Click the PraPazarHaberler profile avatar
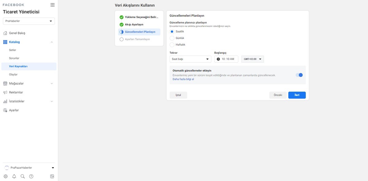This screenshot has height=181, width=368. click(x=7, y=168)
